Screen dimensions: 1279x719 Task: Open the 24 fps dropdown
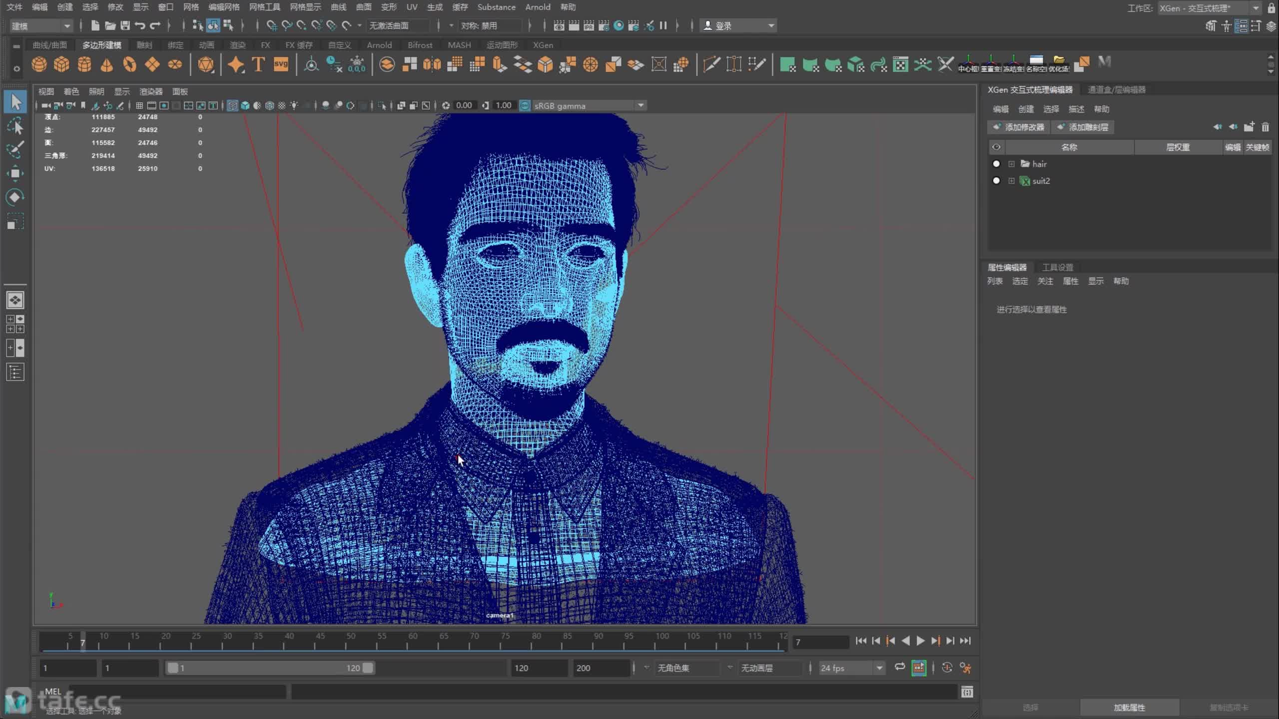pos(851,668)
